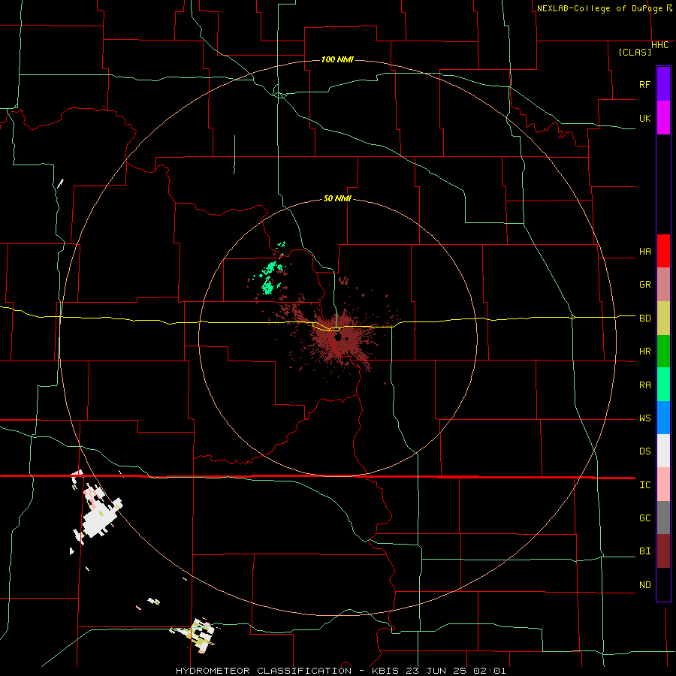Click the GR salmon legend swatch

(663, 285)
